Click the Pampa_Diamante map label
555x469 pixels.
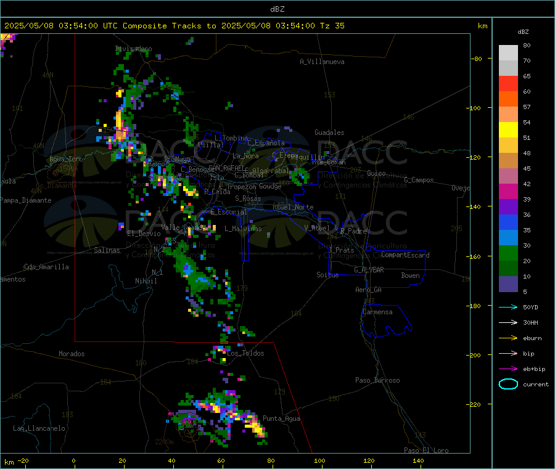[26, 200]
